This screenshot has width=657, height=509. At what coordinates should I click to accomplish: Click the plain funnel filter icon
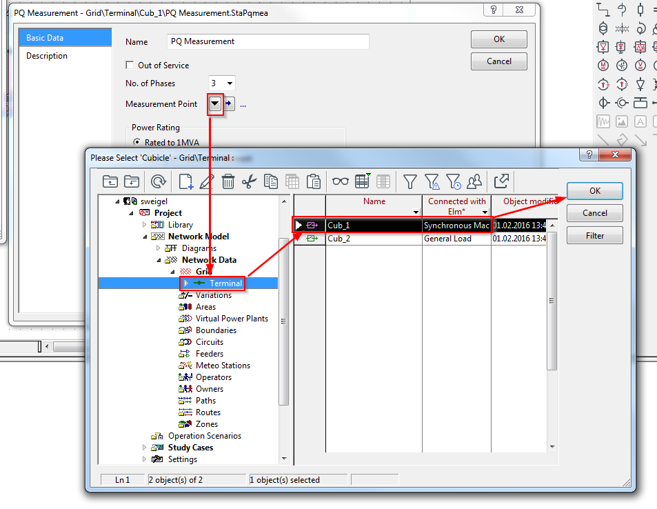click(410, 181)
